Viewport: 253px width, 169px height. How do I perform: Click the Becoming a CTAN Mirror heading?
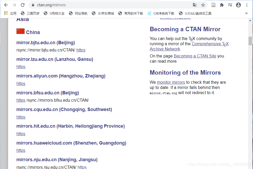click(185, 29)
